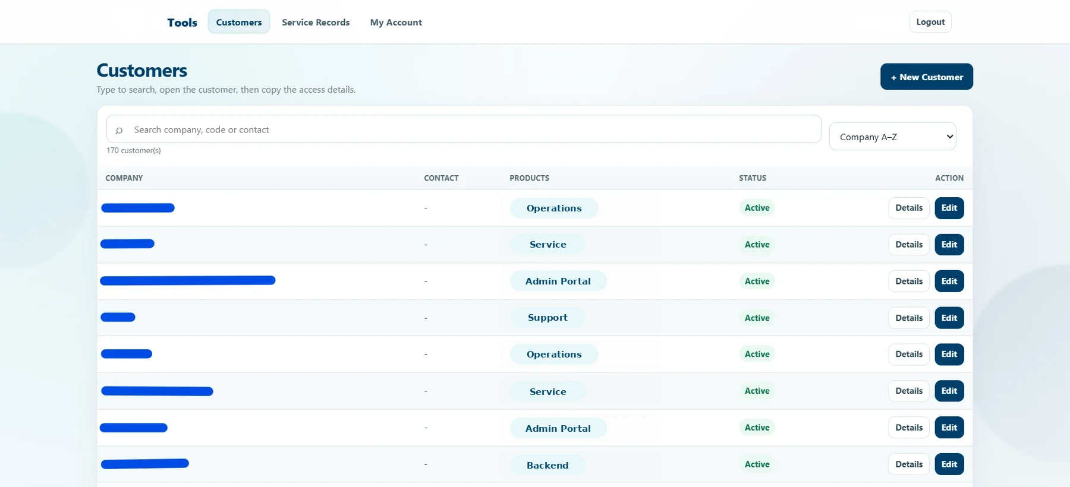The height and width of the screenshot is (487, 1070).
Task: Edit the second Admin Portal row customer
Action: point(949,428)
